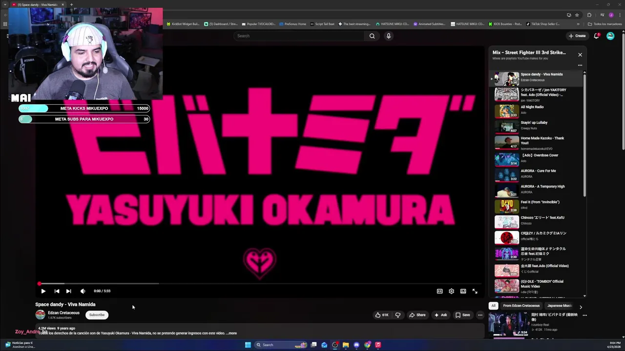Subscribe to Edzan Cretaceous

point(97,315)
